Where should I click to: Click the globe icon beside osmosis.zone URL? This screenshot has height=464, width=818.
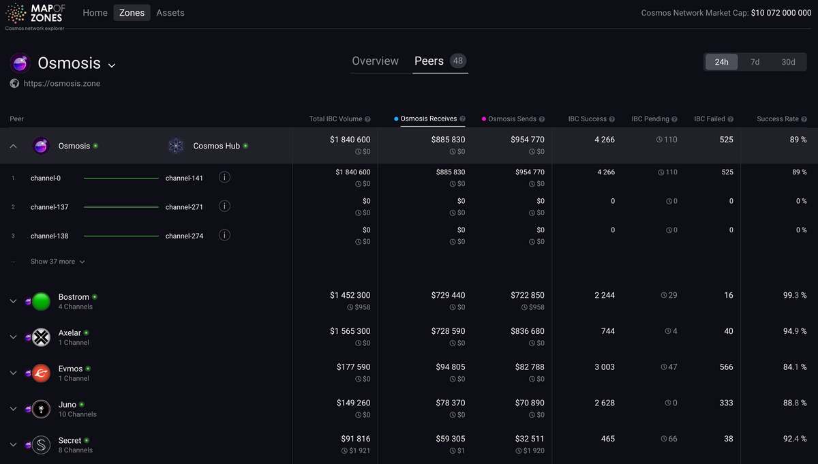[x=14, y=83]
